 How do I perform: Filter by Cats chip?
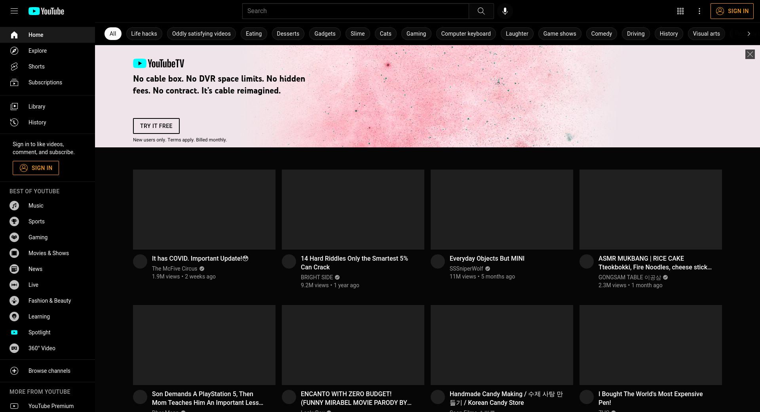click(386, 34)
